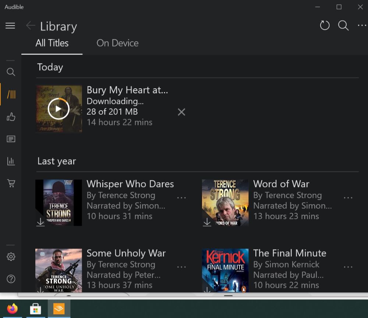Download Whisper Who Dares audiobook
Viewport: 368px width, 318px height.
[x=40, y=222]
